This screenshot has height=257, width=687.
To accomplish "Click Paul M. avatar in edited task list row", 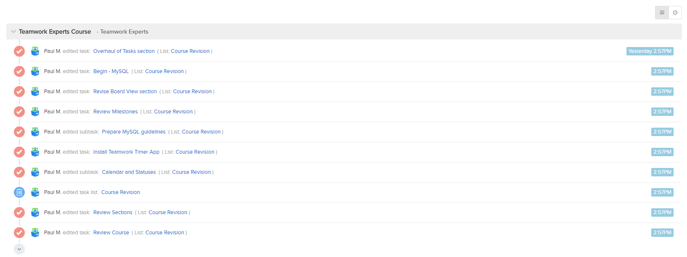I will 35,192.
